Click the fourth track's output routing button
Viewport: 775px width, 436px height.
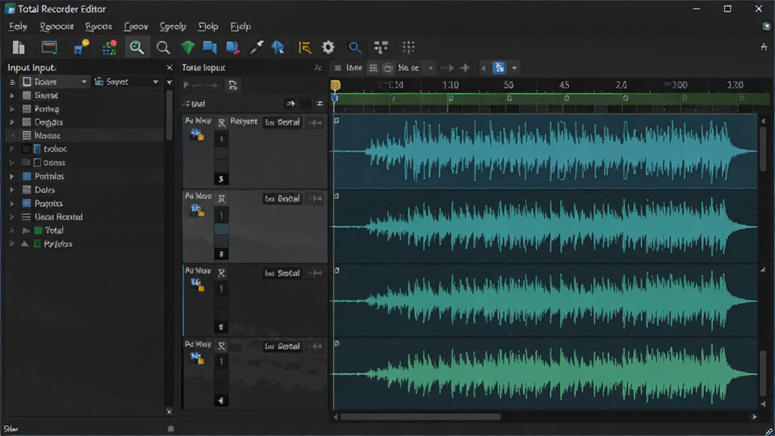point(282,347)
